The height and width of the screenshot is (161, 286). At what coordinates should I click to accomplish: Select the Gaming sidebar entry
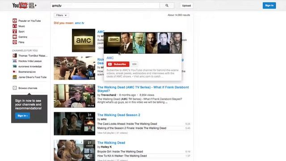(23, 37)
